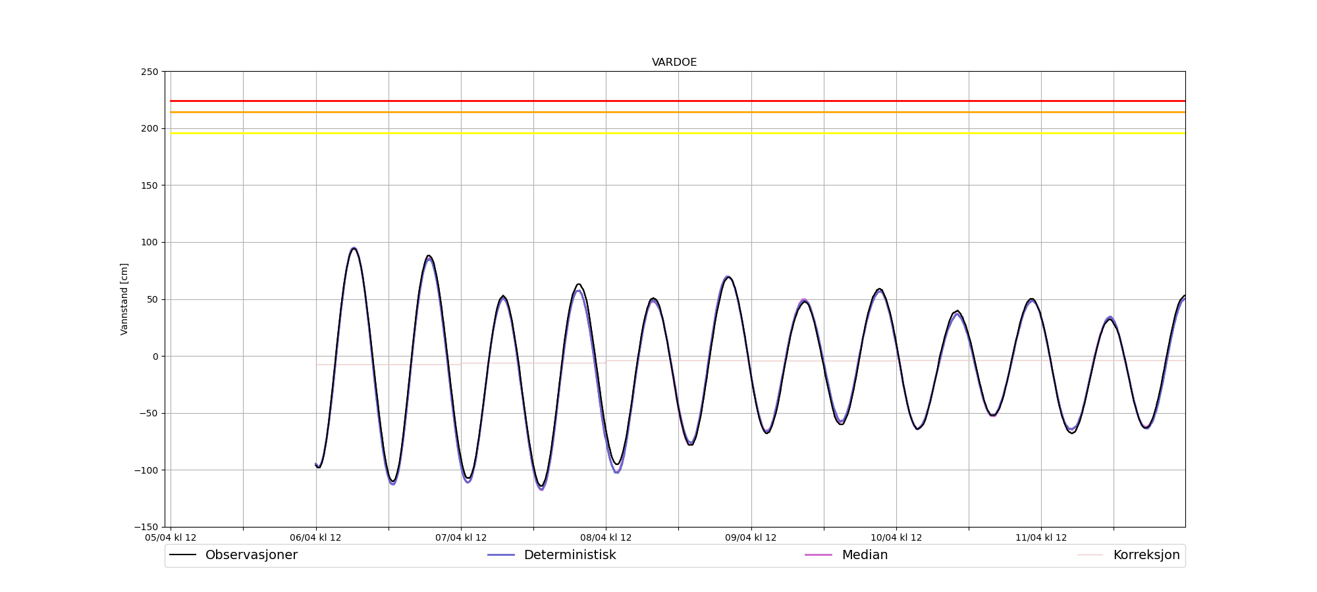The width and height of the screenshot is (1317, 592).
Task: Click the 11/04 kl 12 x-axis tick label
Action: (x=1041, y=537)
